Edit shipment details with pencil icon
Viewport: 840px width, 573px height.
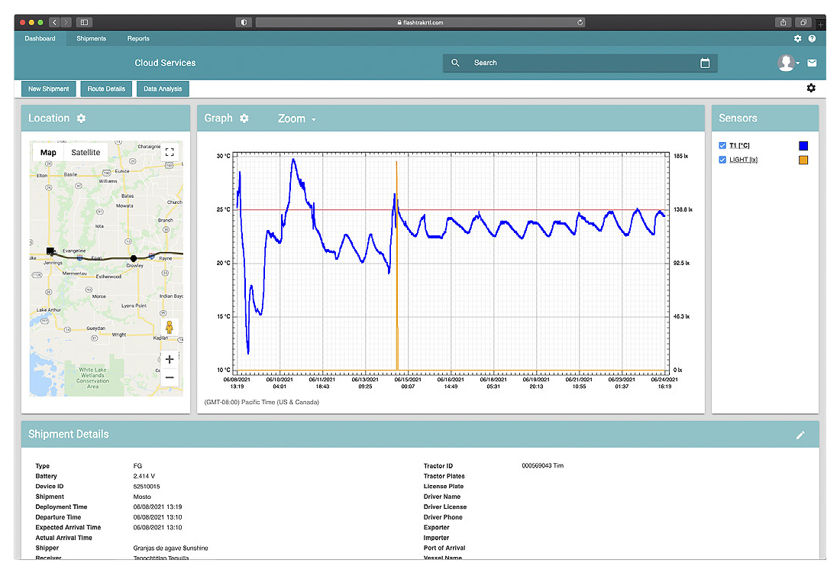(x=800, y=435)
